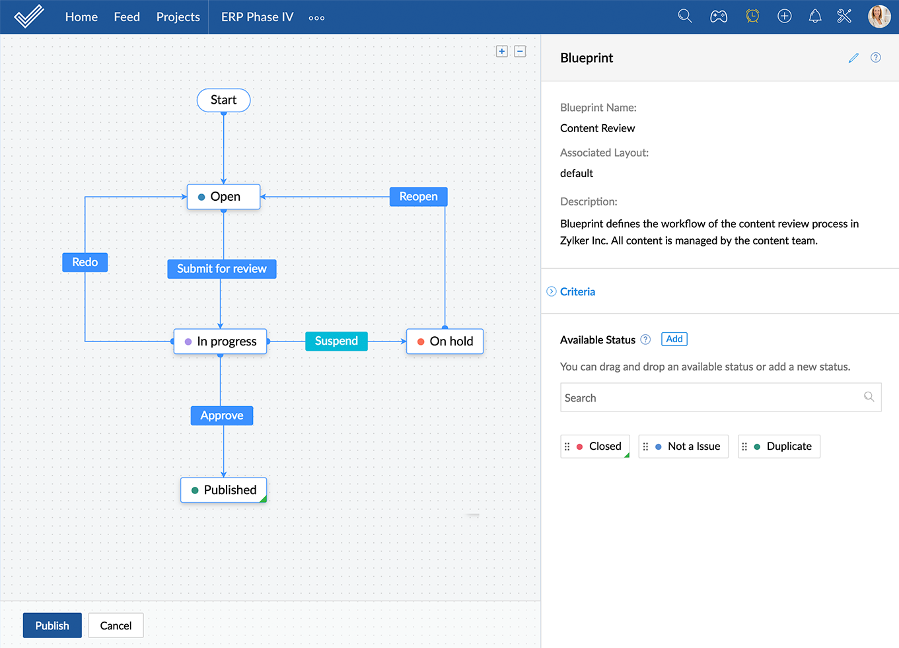This screenshot has width=899, height=648.
Task: Zoom in the canvas with plus icon
Action: (502, 52)
